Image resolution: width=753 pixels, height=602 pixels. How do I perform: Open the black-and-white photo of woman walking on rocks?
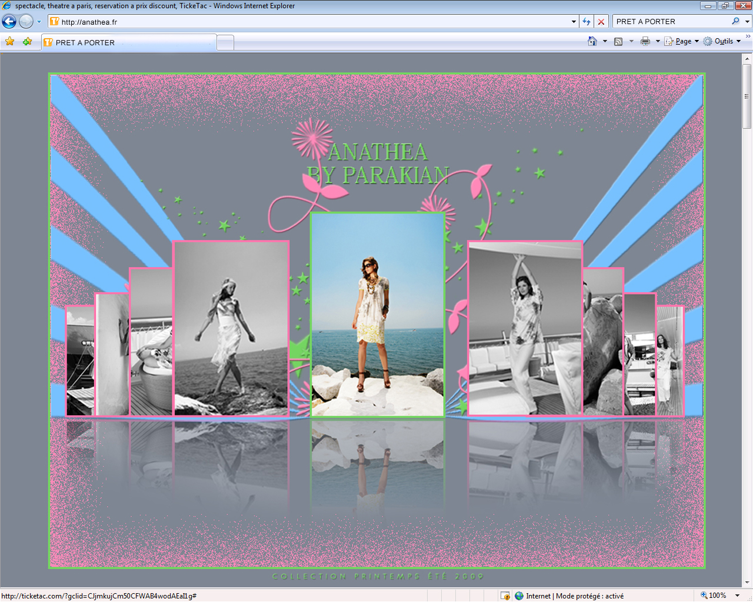pyautogui.click(x=231, y=328)
